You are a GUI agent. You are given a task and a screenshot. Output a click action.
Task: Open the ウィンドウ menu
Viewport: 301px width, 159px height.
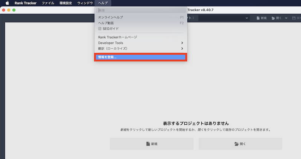pyautogui.click(x=85, y=3)
